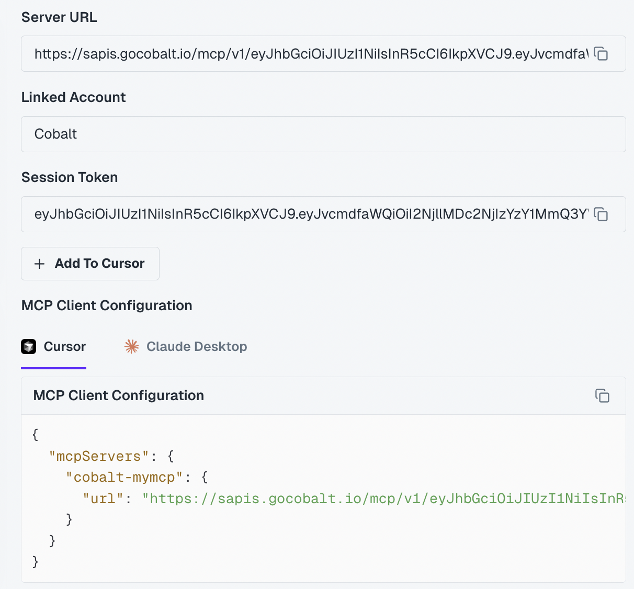
Task: Click the orange starburst beside Claude Desktop
Action: (x=131, y=346)
